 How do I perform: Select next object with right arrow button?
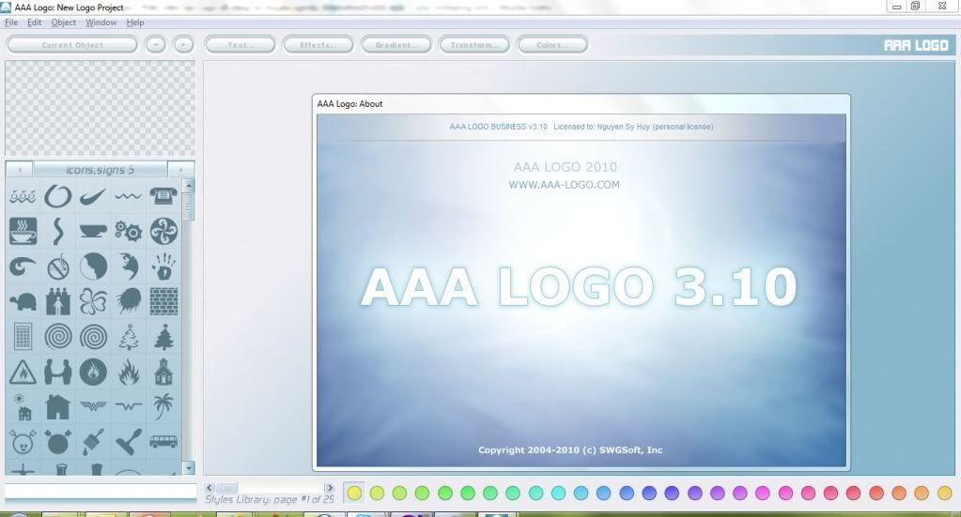tap(183, 45)
